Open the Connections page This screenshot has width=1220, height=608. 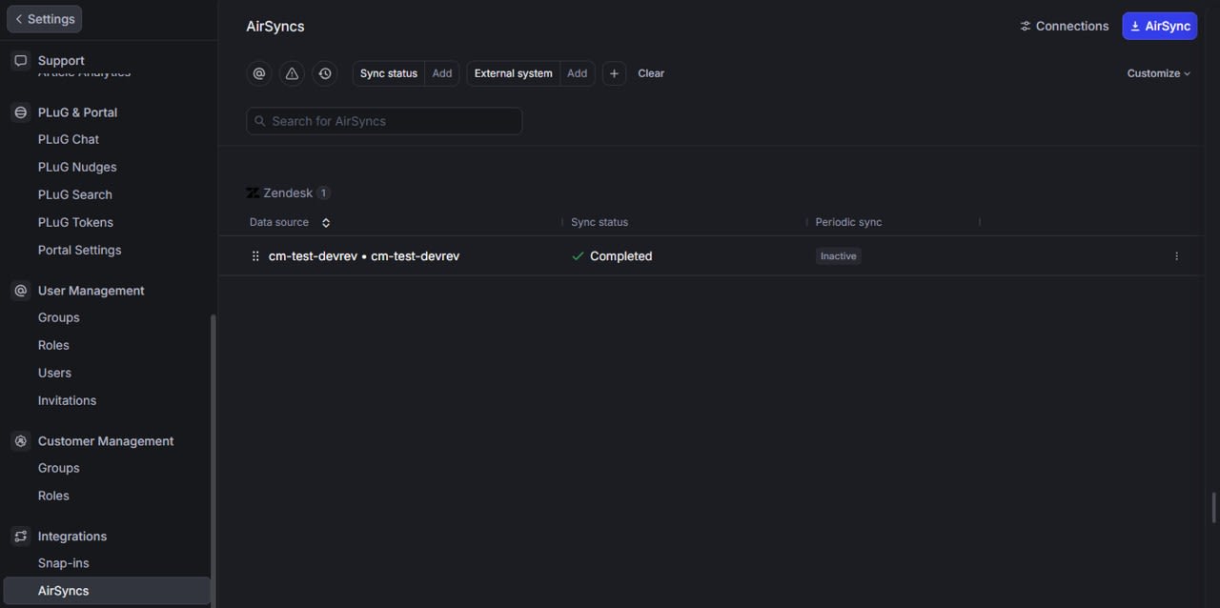click(x=1064, y=26)
